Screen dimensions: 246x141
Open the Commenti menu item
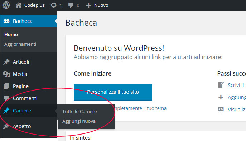(25, 98)
